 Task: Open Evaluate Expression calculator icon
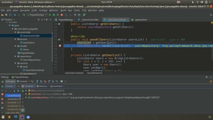point(62,81)
